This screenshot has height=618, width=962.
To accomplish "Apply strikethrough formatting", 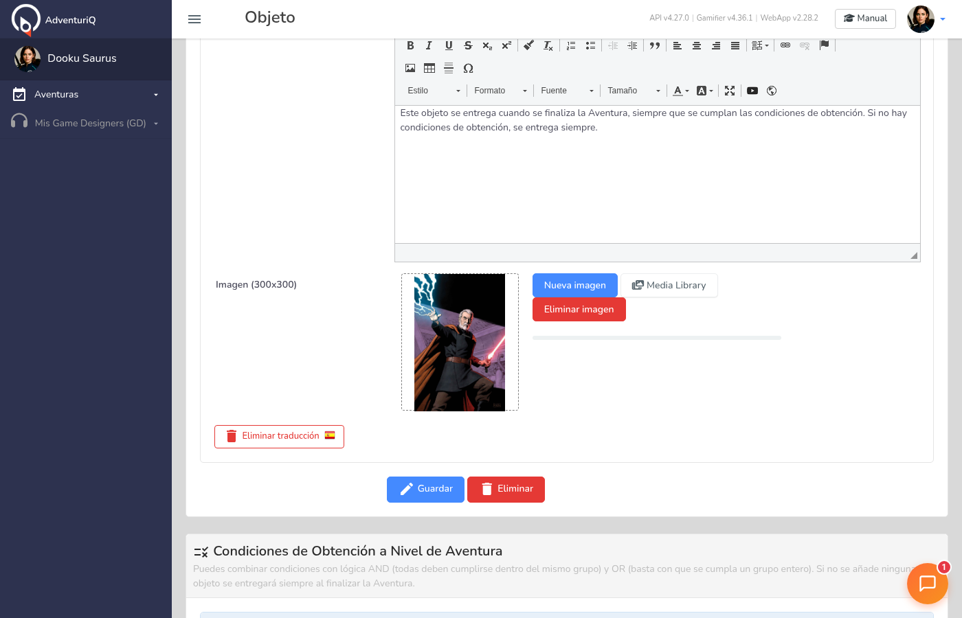I will 468,45.
